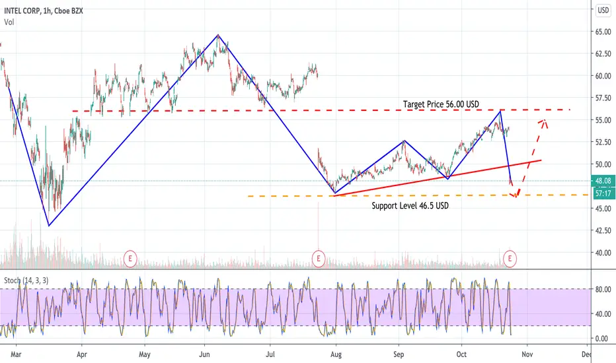Click the Jun label on time axis
The image size is (616, 363).
204,354
